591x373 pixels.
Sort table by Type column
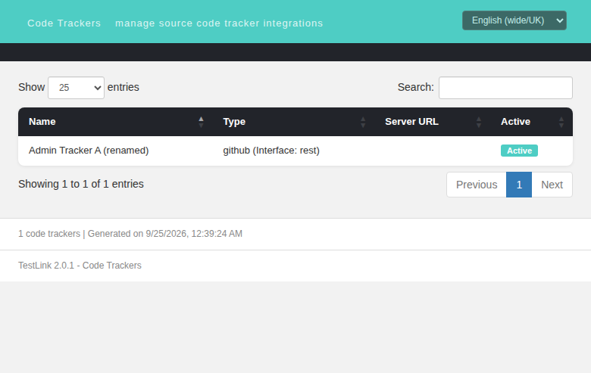[x=293, y=122]
